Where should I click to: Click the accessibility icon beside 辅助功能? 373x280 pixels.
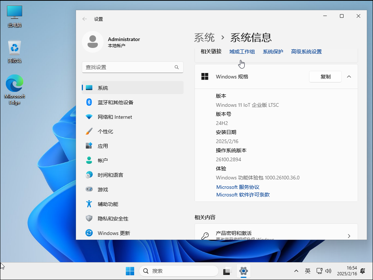pos(89,204)
